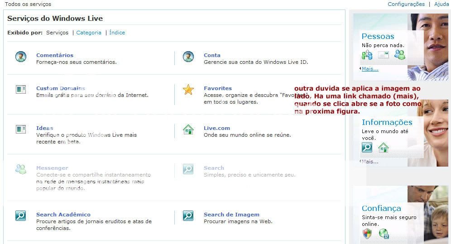The height and width of the screenshot is (244, 451).
Task: Click text 'Forneça-nos seus comentários.'
Action: tap(77, 62)
